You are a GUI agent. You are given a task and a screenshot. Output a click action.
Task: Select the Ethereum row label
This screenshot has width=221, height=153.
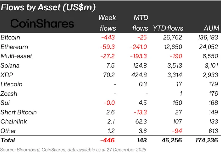coord(14,47)
